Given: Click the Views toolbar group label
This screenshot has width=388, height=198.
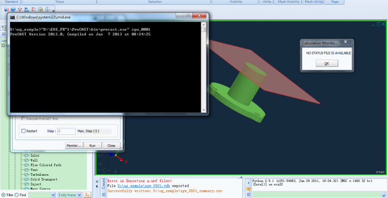Looking at the screenshot, I should (60, 2).
